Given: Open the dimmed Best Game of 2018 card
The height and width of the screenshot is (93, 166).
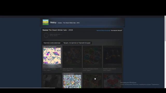Looking at the screenshot, I should 113,57.
